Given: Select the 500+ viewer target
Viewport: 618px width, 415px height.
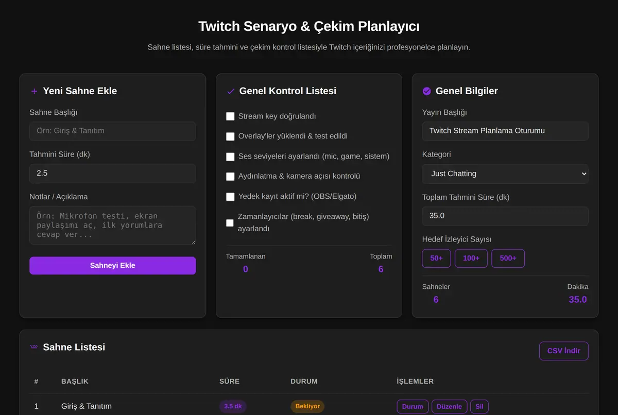Looking at the screenshot, I should point(508,258).
